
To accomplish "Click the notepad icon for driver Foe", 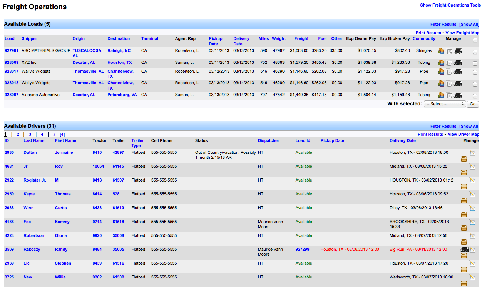I will pyautogui.click(x=472, y=222).
